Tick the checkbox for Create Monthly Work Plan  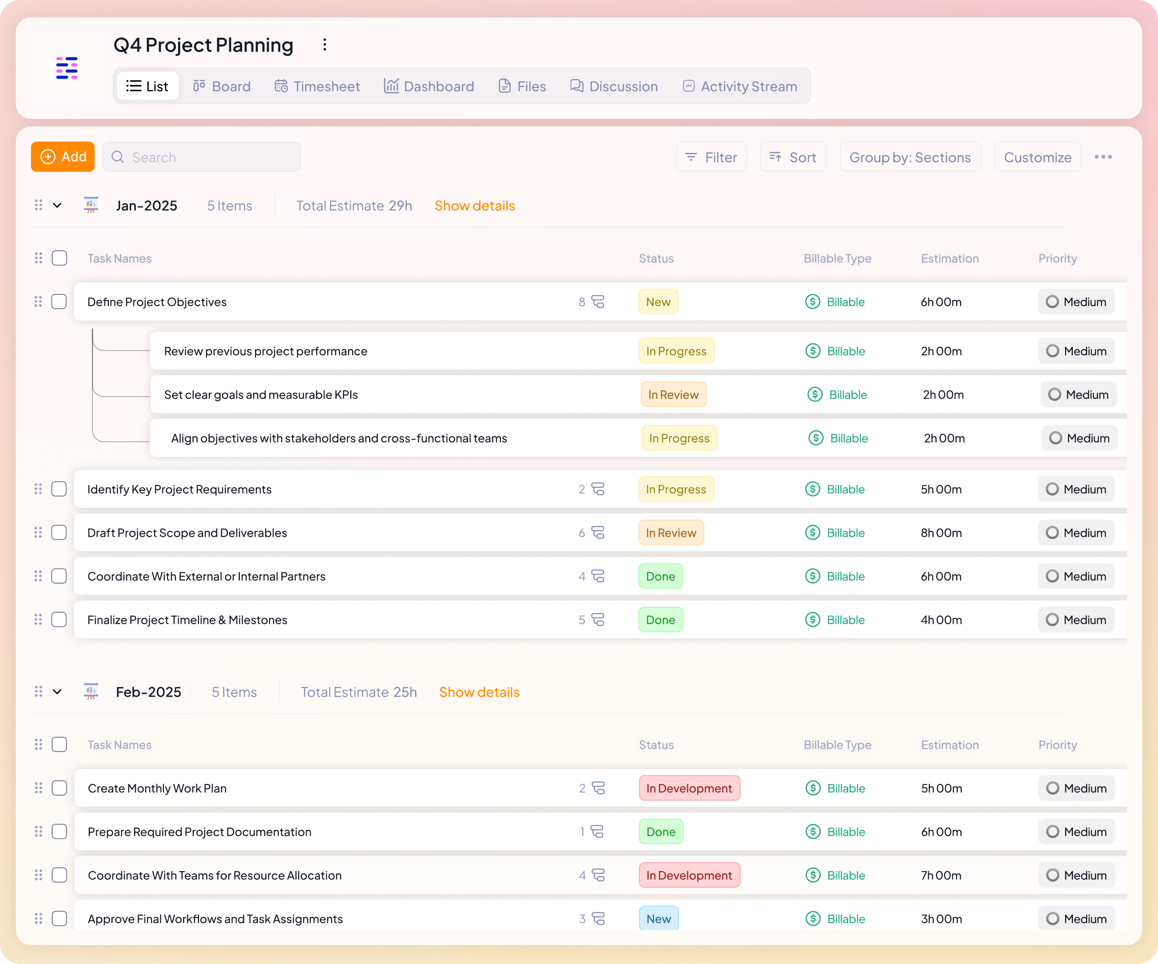[x=59, y=788]
